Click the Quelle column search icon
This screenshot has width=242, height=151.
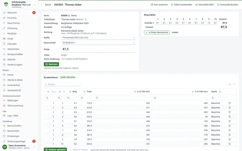click(213, 98)
